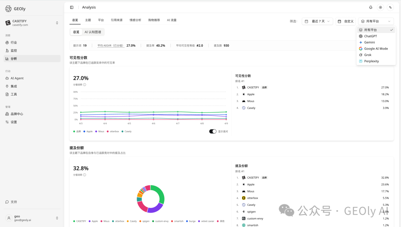The width and height of the screenshot is (401, 227).
Task: Select 所有平台 checked menu option
Action: pos(376,30)
